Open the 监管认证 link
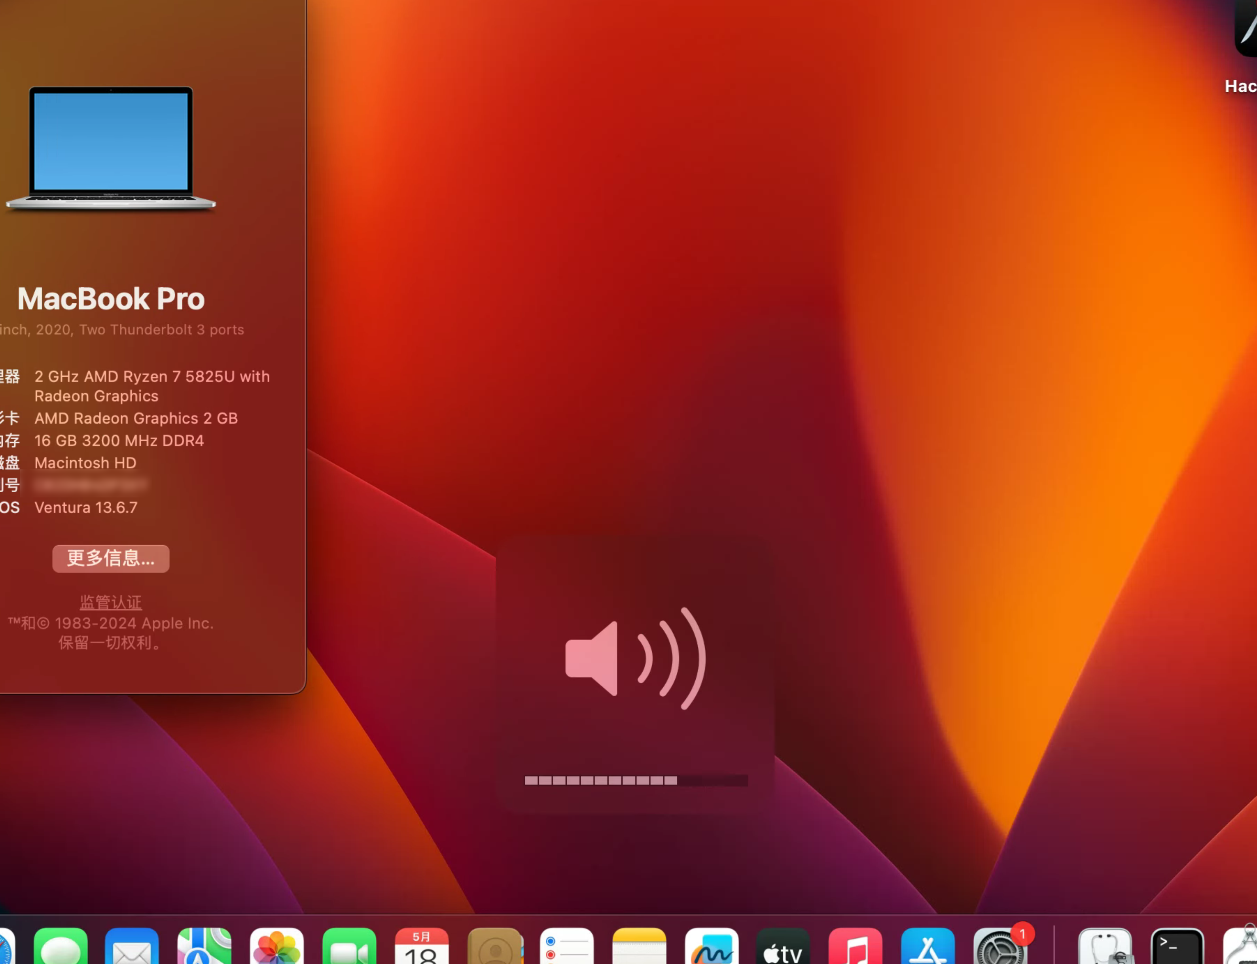This screenshot has width=1257, height=964. 111,602
